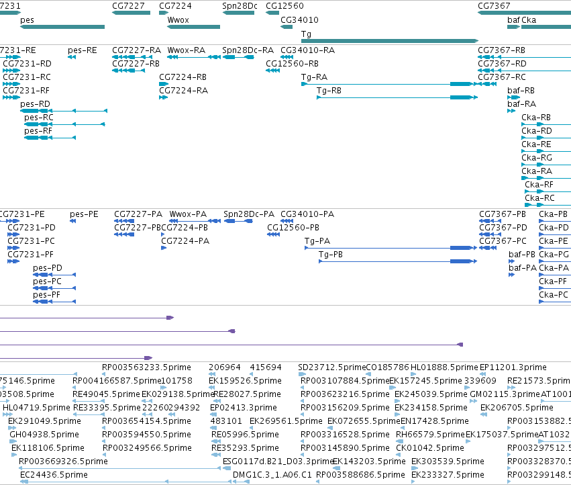
Task: Select transcript CG7227-RB
Action: tap(129, 71)
